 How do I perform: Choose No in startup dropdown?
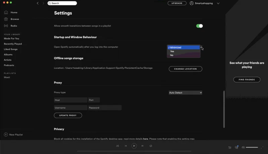click(x=183, y=55)
